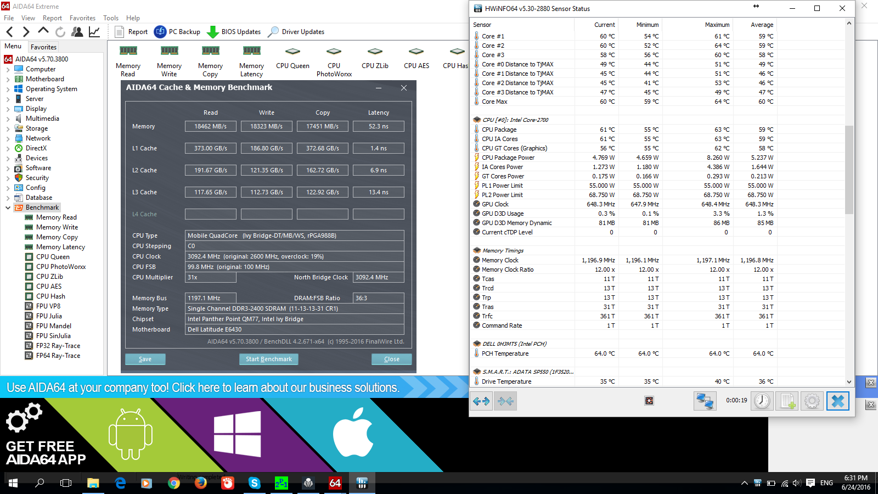Expand the Database tree node
Viewport: 878px width, 494px height.
pyautogui.click(x=8, y=198)
